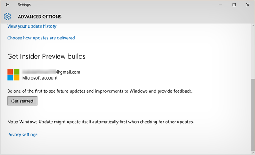
Task: Close the Settings window
Action: click(248, 5)
